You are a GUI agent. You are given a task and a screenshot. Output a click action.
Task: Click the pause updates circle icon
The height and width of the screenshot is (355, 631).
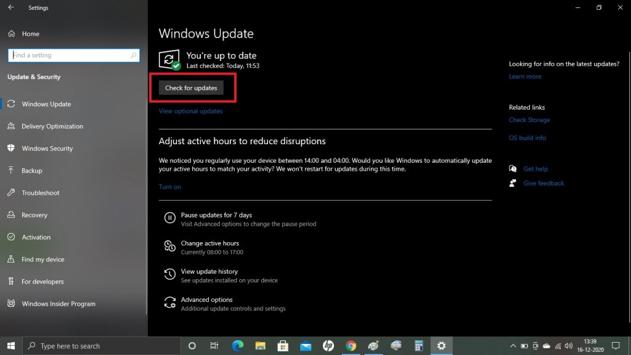(x=170, y=218)
